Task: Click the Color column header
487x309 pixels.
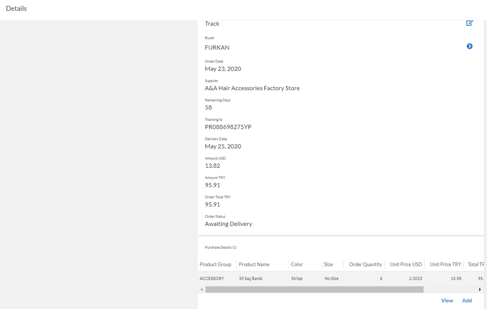Action: tap(296, 264)
